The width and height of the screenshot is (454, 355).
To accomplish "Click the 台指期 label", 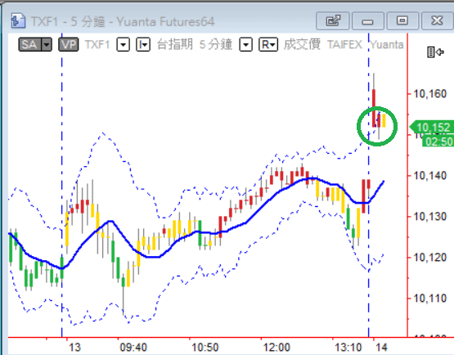I will [175, 45].
